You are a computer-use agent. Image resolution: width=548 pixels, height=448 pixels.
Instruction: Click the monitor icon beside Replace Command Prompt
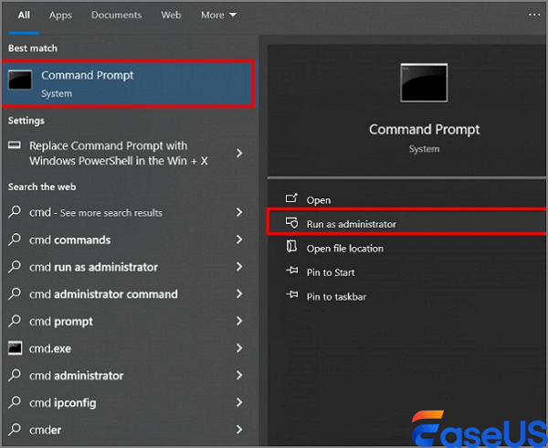(15, 146)
